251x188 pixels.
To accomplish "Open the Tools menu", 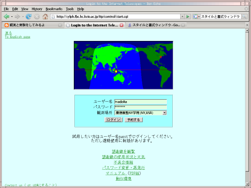I will 70,9.
